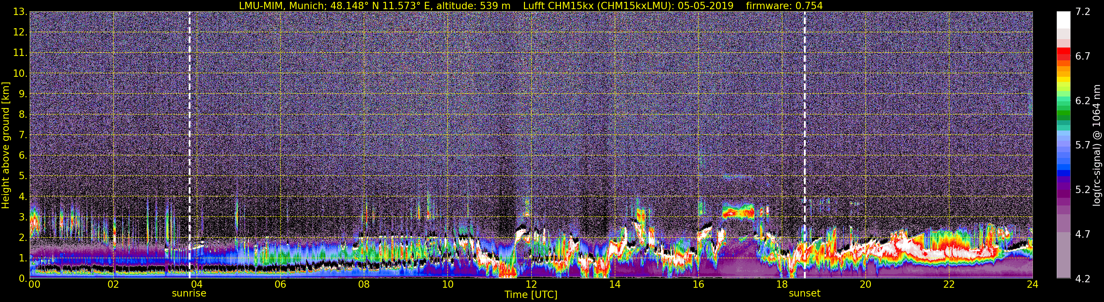
Task: Click the time axis tick label 16
Action: coord(698,284)
